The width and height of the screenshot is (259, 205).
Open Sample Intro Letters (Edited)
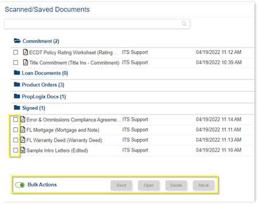(57, 150)
